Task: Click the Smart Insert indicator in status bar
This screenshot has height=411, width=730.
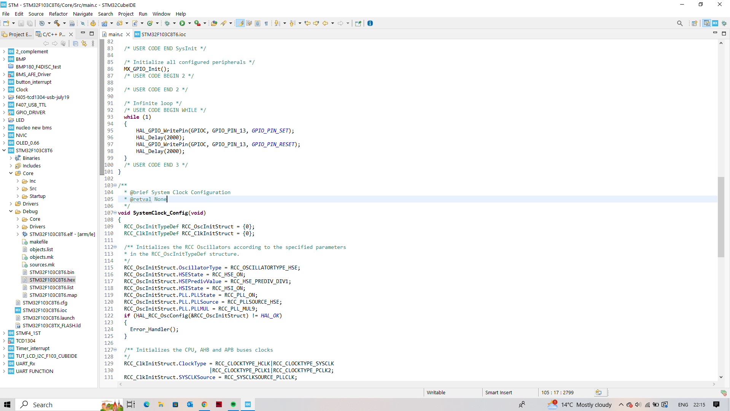Action: [x=498, y=392]
